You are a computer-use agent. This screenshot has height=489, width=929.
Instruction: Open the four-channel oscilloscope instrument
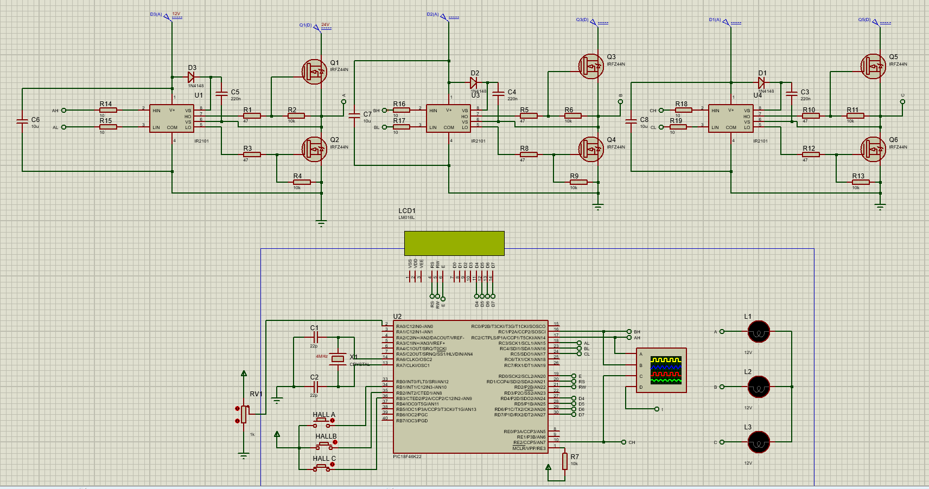pyautogui.click(x=661, y=370)
